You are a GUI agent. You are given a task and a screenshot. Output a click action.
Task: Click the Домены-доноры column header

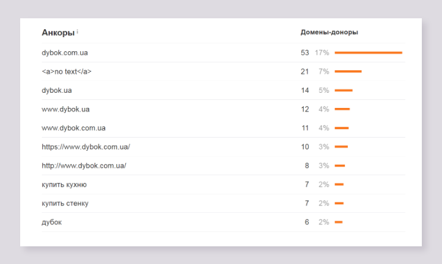coord(329,32)
